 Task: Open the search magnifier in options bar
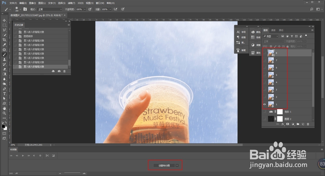312,9
